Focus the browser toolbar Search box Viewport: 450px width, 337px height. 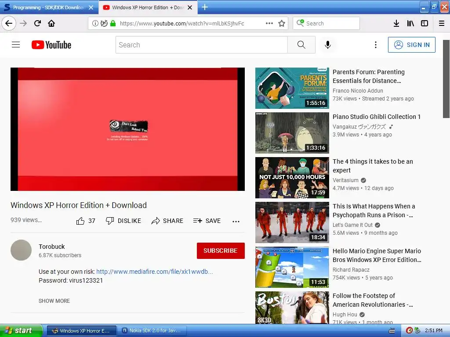(326, 23)
